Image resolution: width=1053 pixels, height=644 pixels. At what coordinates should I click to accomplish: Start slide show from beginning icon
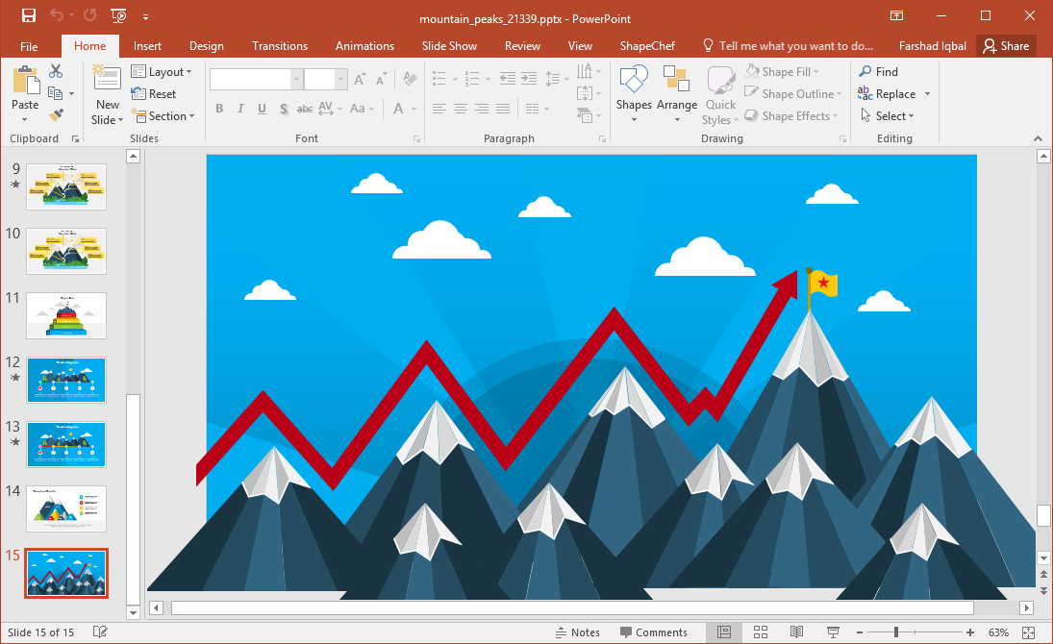(118, 15)
